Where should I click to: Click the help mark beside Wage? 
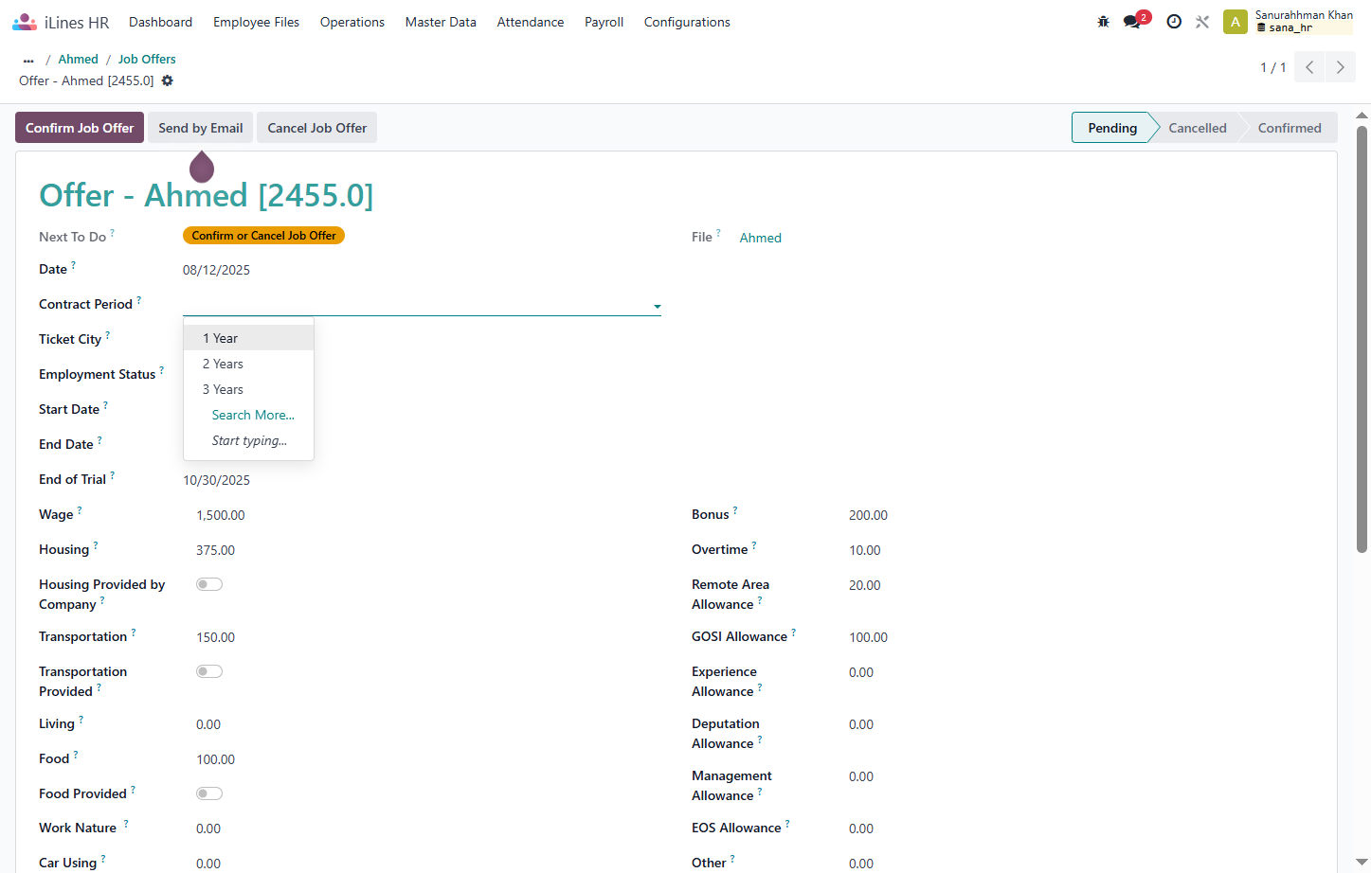pos(80,510)
